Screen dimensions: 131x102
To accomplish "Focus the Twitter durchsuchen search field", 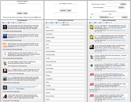I will tap(113, 4).
